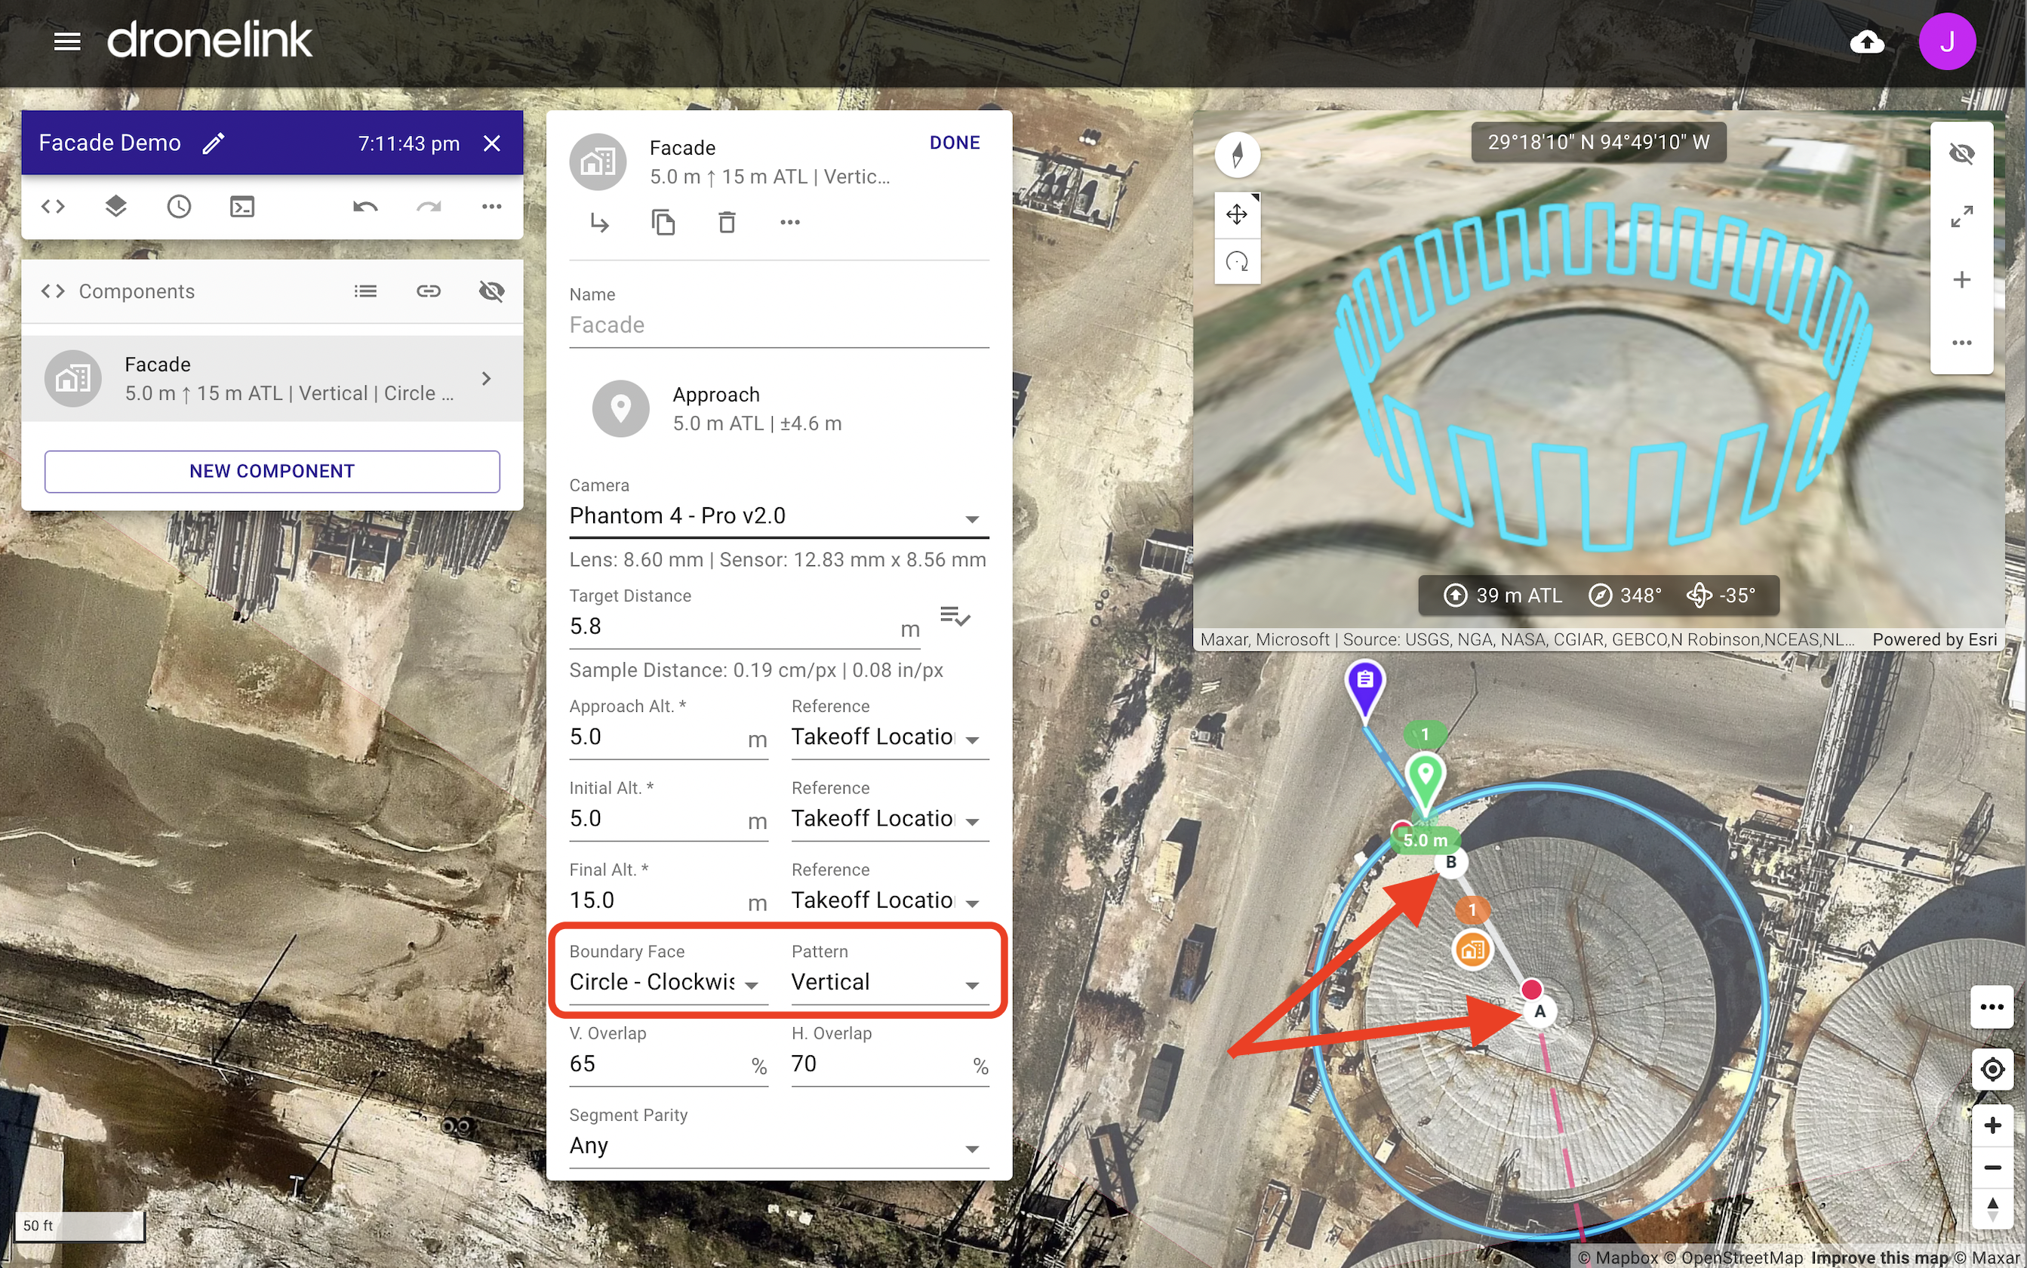Close the Facade Demo panel
Screen dimensions: 2027x1268
coord(492,143)
